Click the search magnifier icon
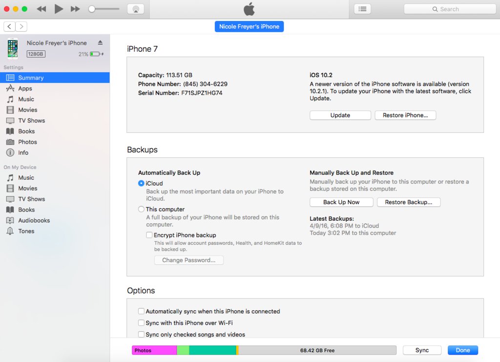500x362 pixels. tap(435, 9)
